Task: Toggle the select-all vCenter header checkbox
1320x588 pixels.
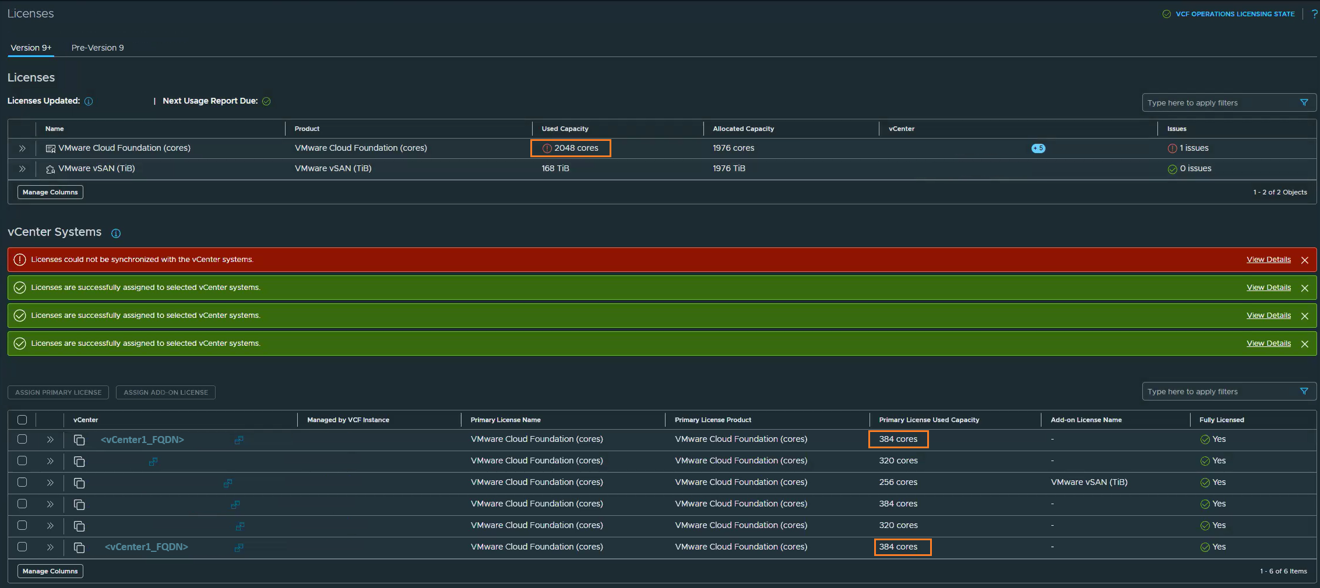Action: click(x=22, y=420)
